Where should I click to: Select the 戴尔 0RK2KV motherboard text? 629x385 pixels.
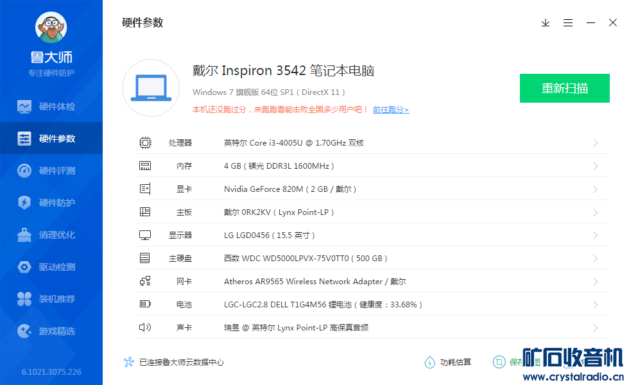tap(279, 212)
